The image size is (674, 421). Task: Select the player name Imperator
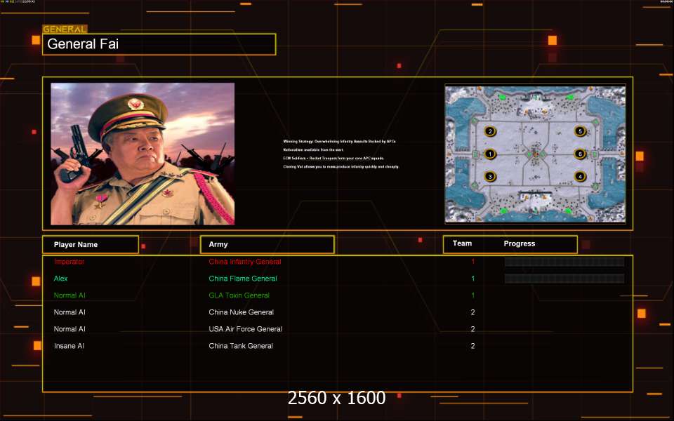click(70, 262)
